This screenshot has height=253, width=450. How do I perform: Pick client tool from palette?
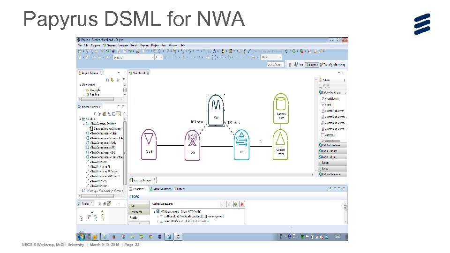click(x=326, y=104)
